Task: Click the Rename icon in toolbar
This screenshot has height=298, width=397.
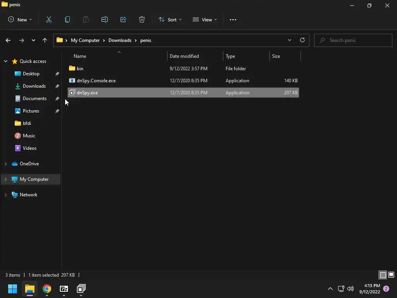Action: pos(105,19)
